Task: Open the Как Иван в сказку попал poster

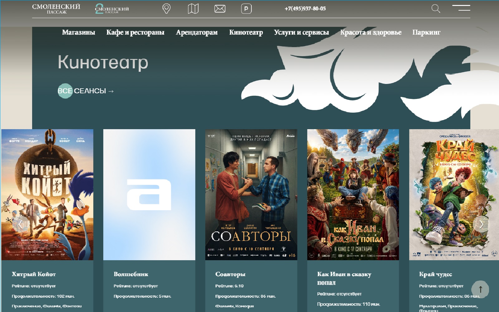Action: [x=353, y=195]
